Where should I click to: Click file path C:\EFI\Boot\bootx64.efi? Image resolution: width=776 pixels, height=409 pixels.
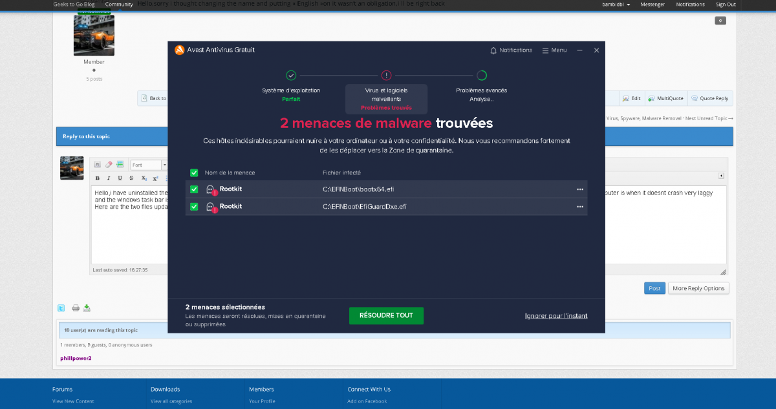coord(358,189)
